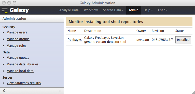This screenshot has width=195, height=94.
Task: Go to the Analyze Data tab
Action: [69, 10]
